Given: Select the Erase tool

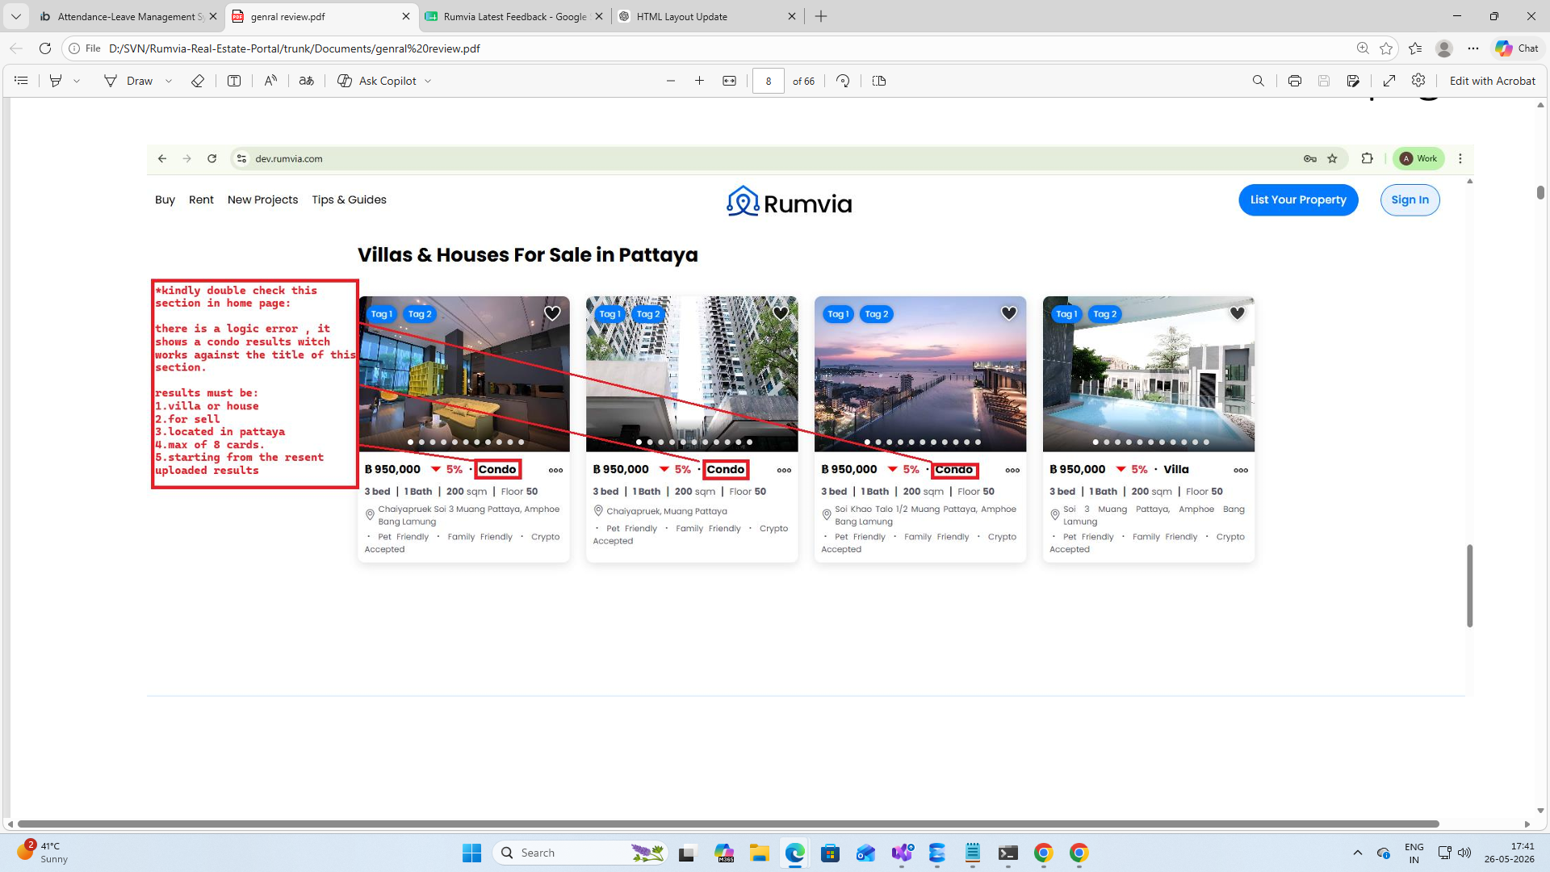Looking at the screenshot, I should click(x=197, y=81).
